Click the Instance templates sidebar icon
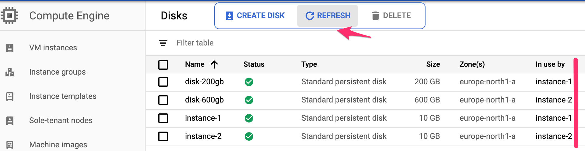 coord(10,96)
